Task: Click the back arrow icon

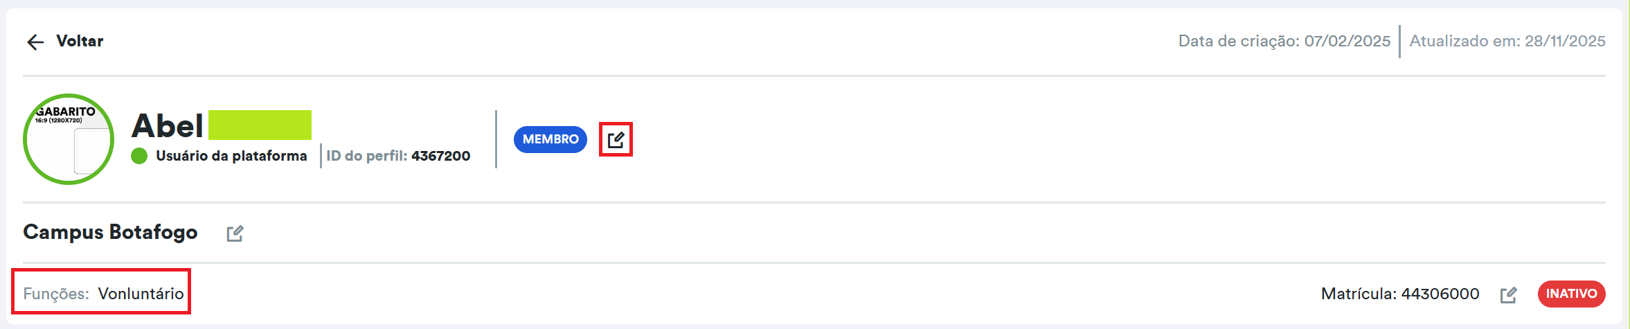Action: 35,42
